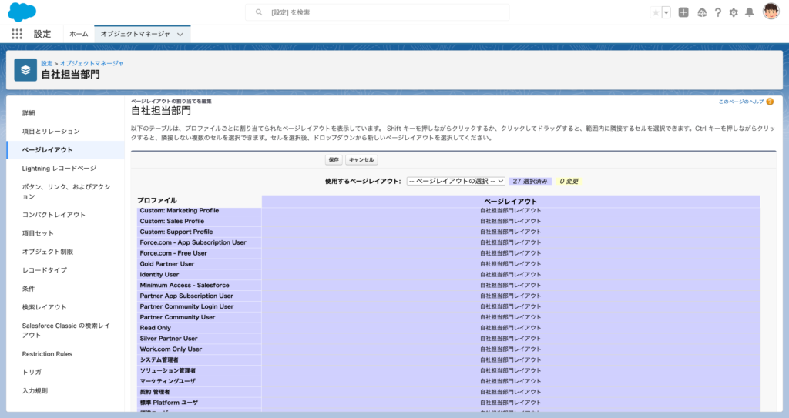Viewport: 789px width, 418px height.
Task: Select layout cell for Custom: Sales Profile
Action: (x=510, y=222)
